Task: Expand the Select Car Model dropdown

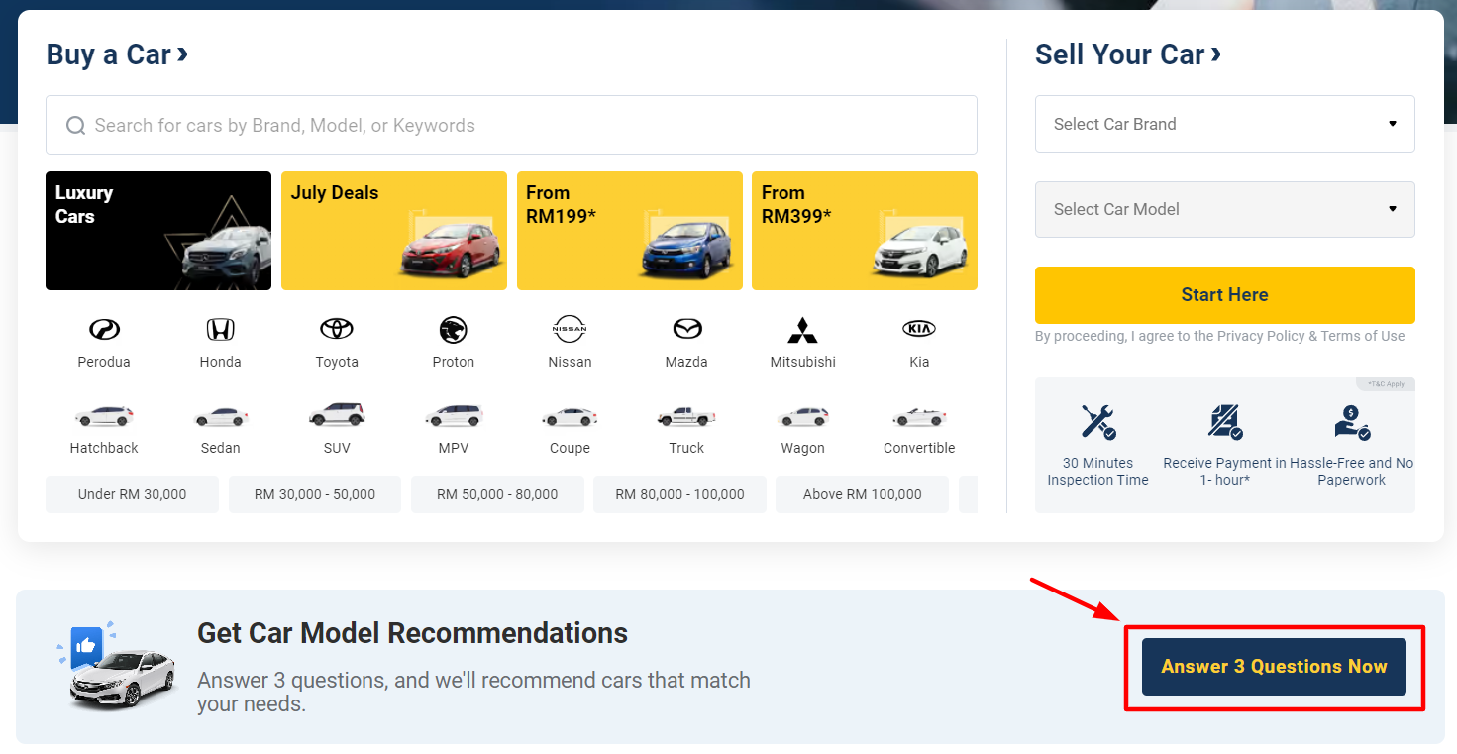Action: (1224, 209)
